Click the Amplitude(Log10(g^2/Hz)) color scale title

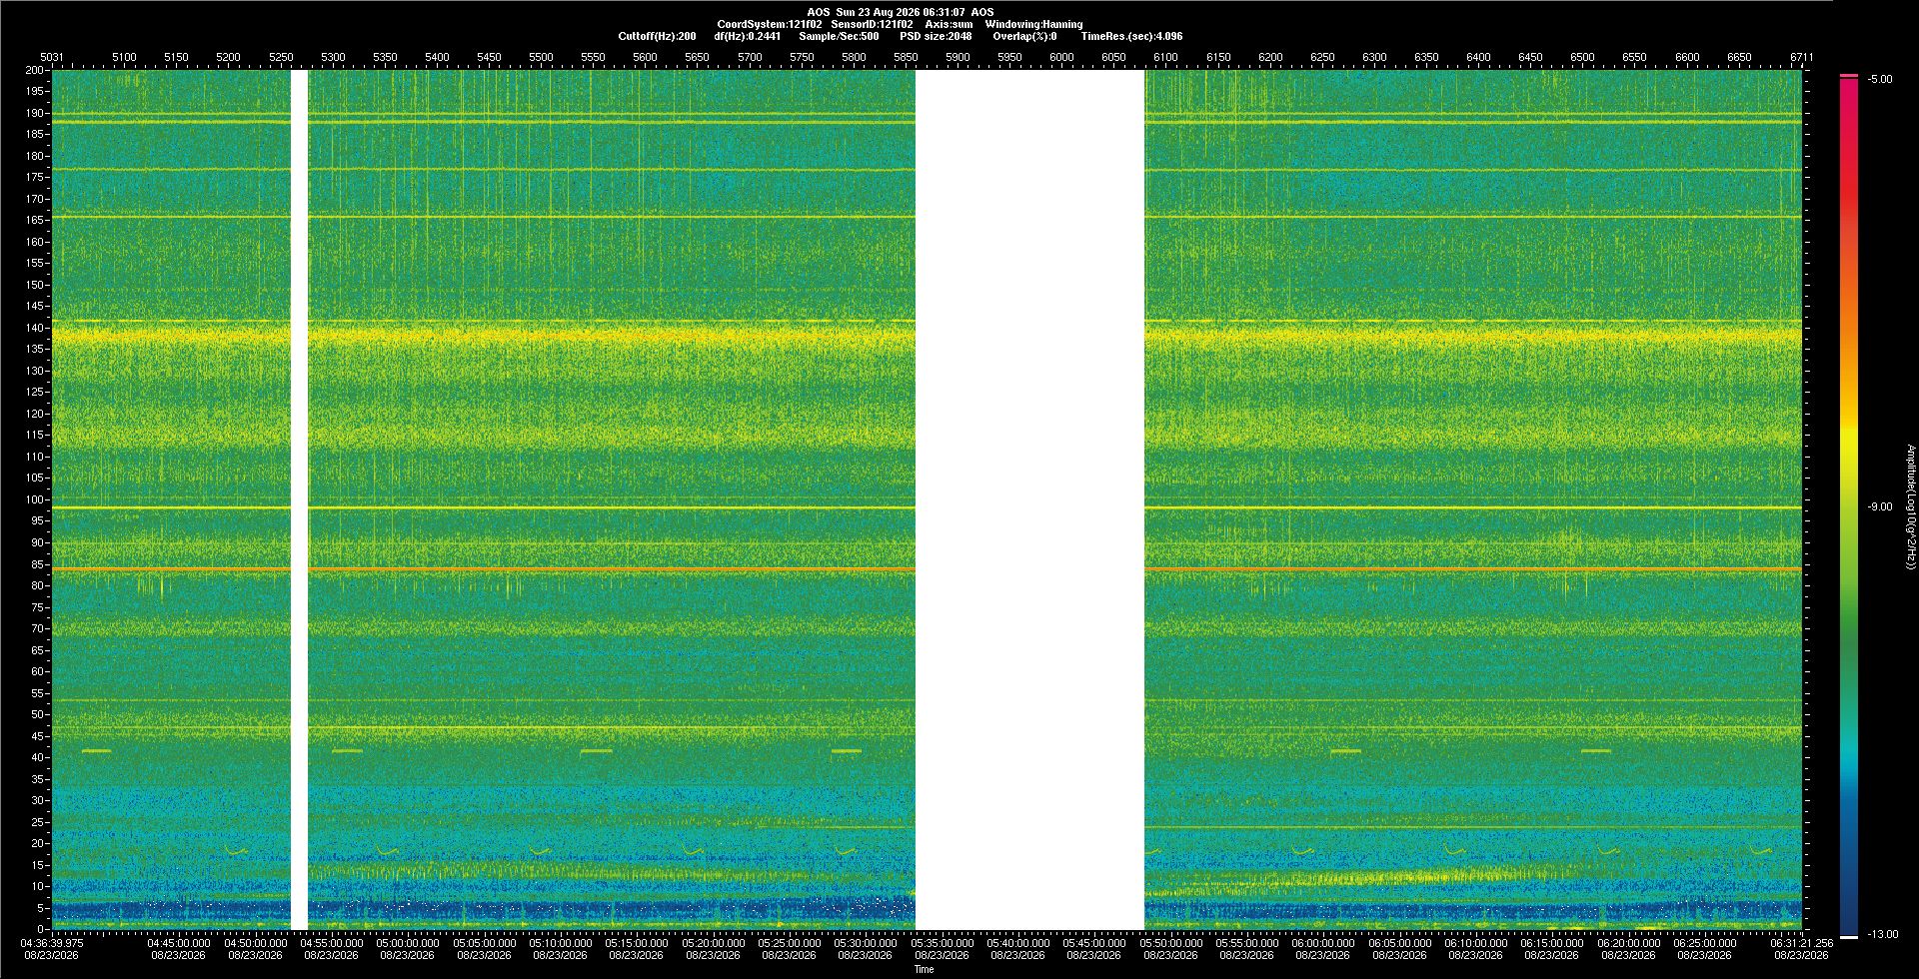pyautogui.click(x=1910, y=506)
